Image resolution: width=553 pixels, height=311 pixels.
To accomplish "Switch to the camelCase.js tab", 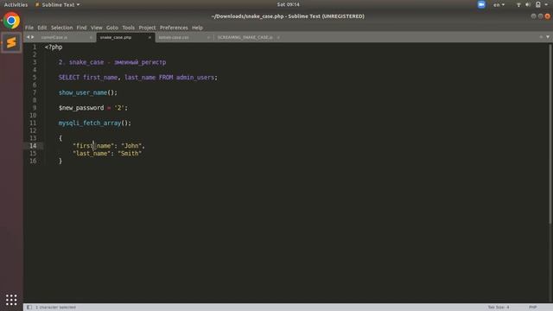I will pyautogui.click(x=54, y=37).
